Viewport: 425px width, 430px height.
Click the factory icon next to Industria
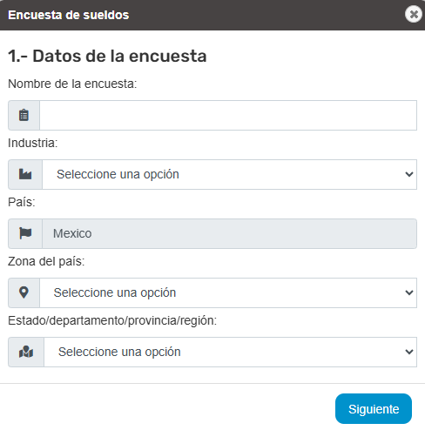click(x=25, y=174)
